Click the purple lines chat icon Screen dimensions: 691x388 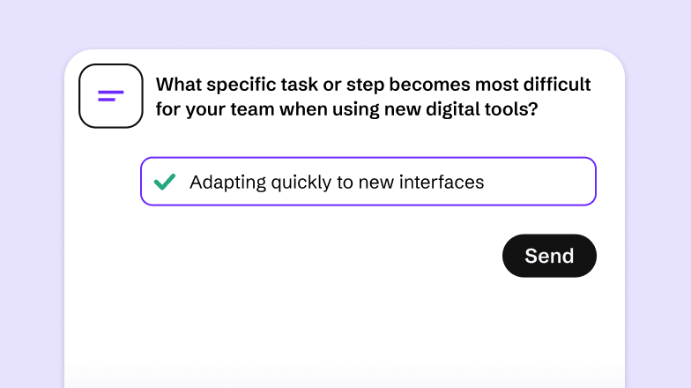110,95
